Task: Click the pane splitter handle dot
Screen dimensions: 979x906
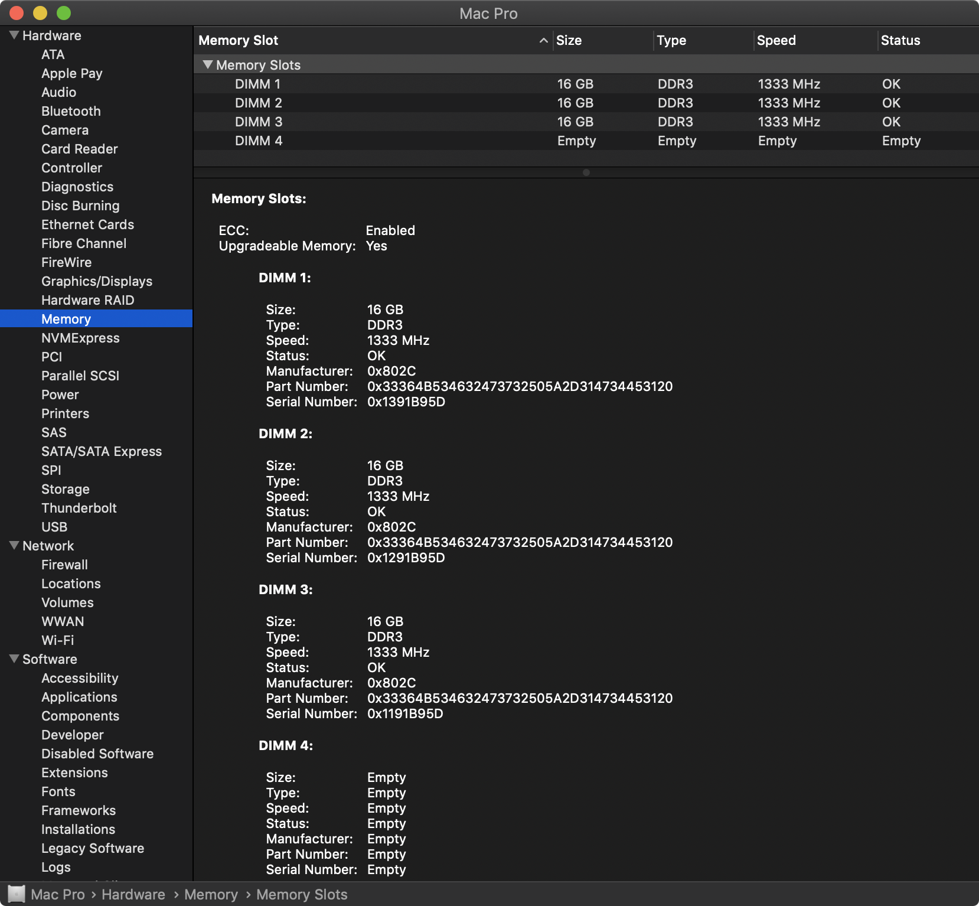Action: pyautogui.click(x=586, y=172)
